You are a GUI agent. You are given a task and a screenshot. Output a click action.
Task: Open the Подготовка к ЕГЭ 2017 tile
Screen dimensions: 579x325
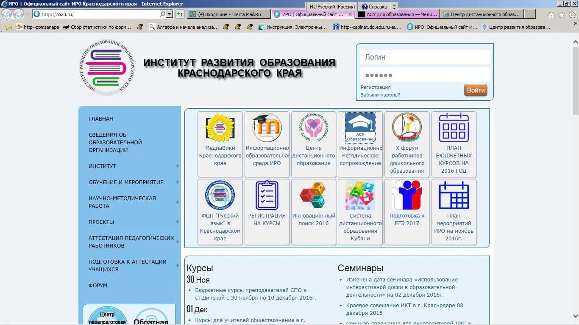406,212
